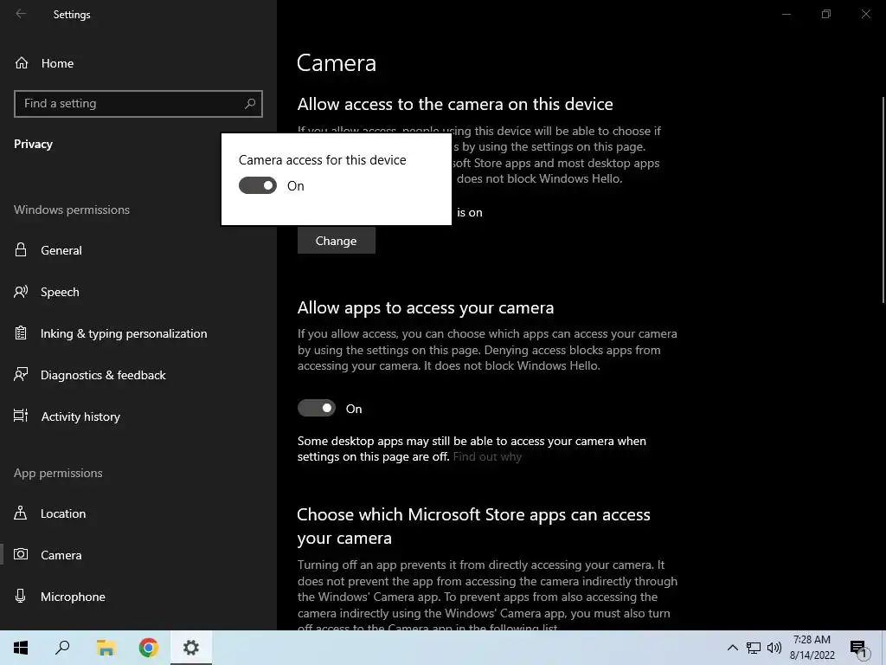Click the Diagnostics & feedback icon
886x665 pixels.
tap(21, 374)
